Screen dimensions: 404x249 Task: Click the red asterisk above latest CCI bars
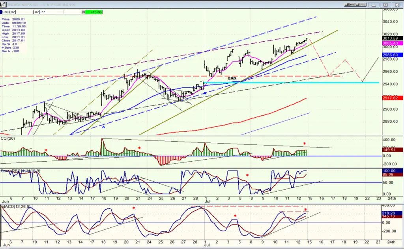305,144
